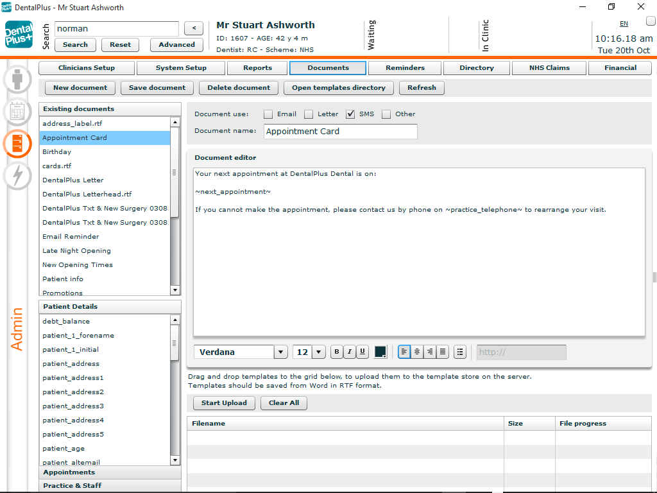Viewport: 657px width, 493px height.
Task: Toggle underline formatting
Action: click(x=363, y=352)
